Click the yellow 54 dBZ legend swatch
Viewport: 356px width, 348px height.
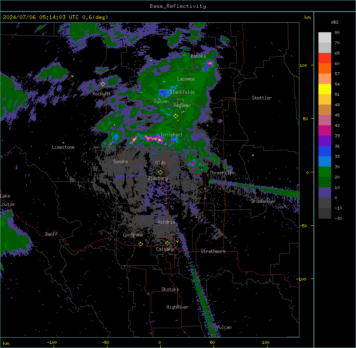click(325, 89)
